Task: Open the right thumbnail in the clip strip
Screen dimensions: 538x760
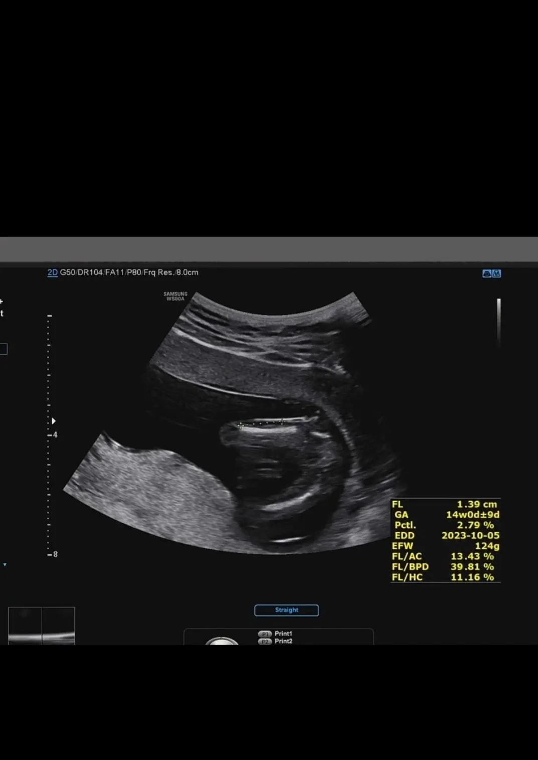Action: pos(59,625)
